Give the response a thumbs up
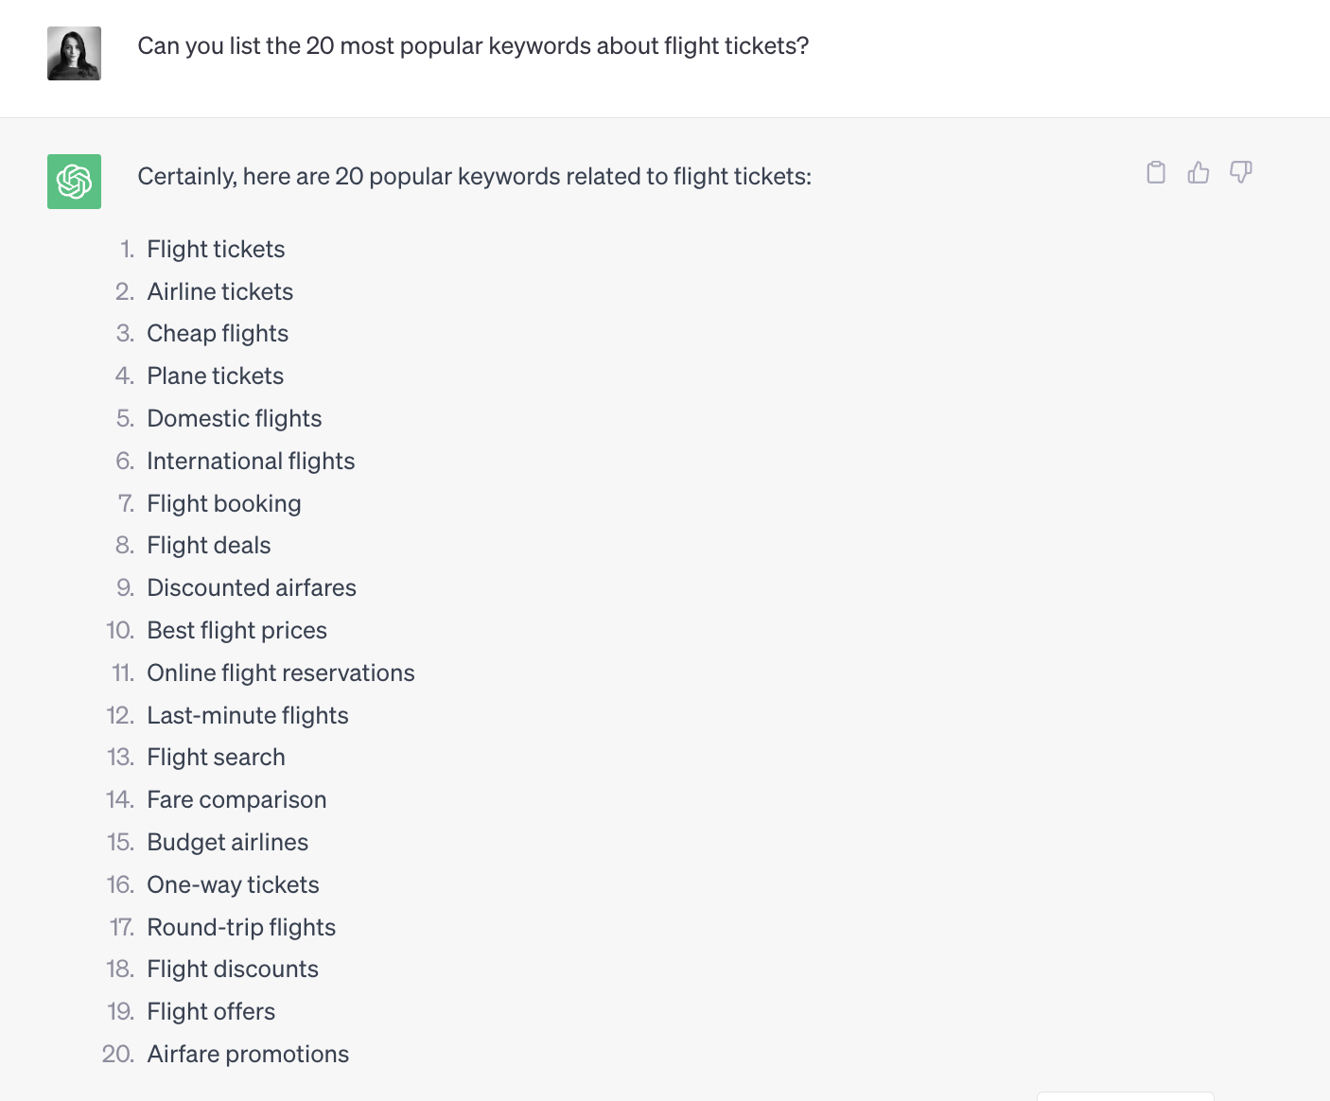Viewport: 1330px width, 1101px height. [x=1199, y=172]
